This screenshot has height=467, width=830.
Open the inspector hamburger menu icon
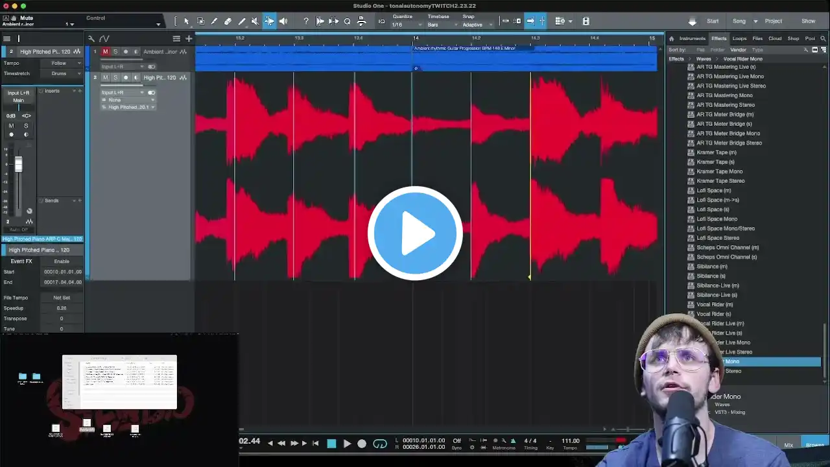6,39
